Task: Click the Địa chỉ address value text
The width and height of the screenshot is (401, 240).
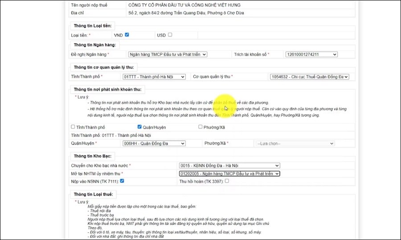Action: click(186, 13)
